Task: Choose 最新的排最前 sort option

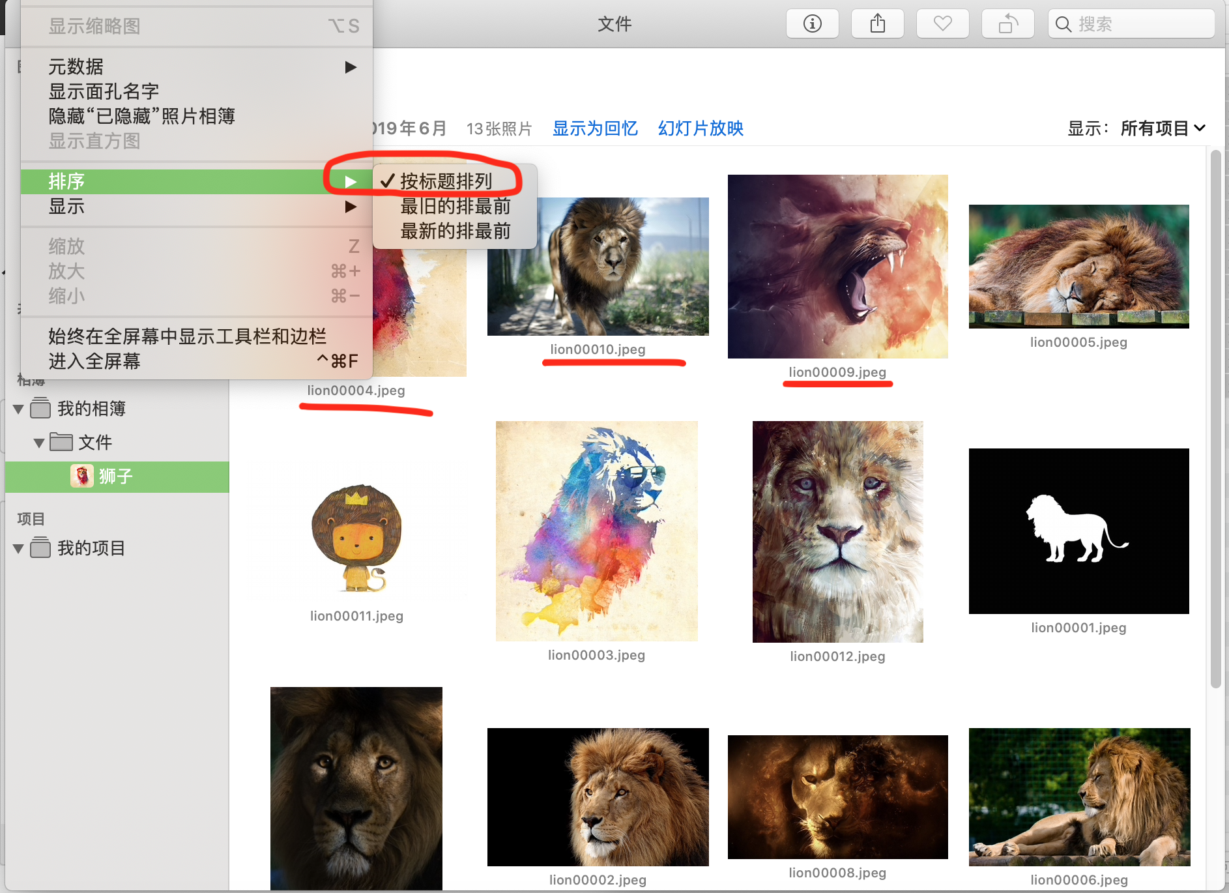Action: pyautogui.click(x=455, y=231)
